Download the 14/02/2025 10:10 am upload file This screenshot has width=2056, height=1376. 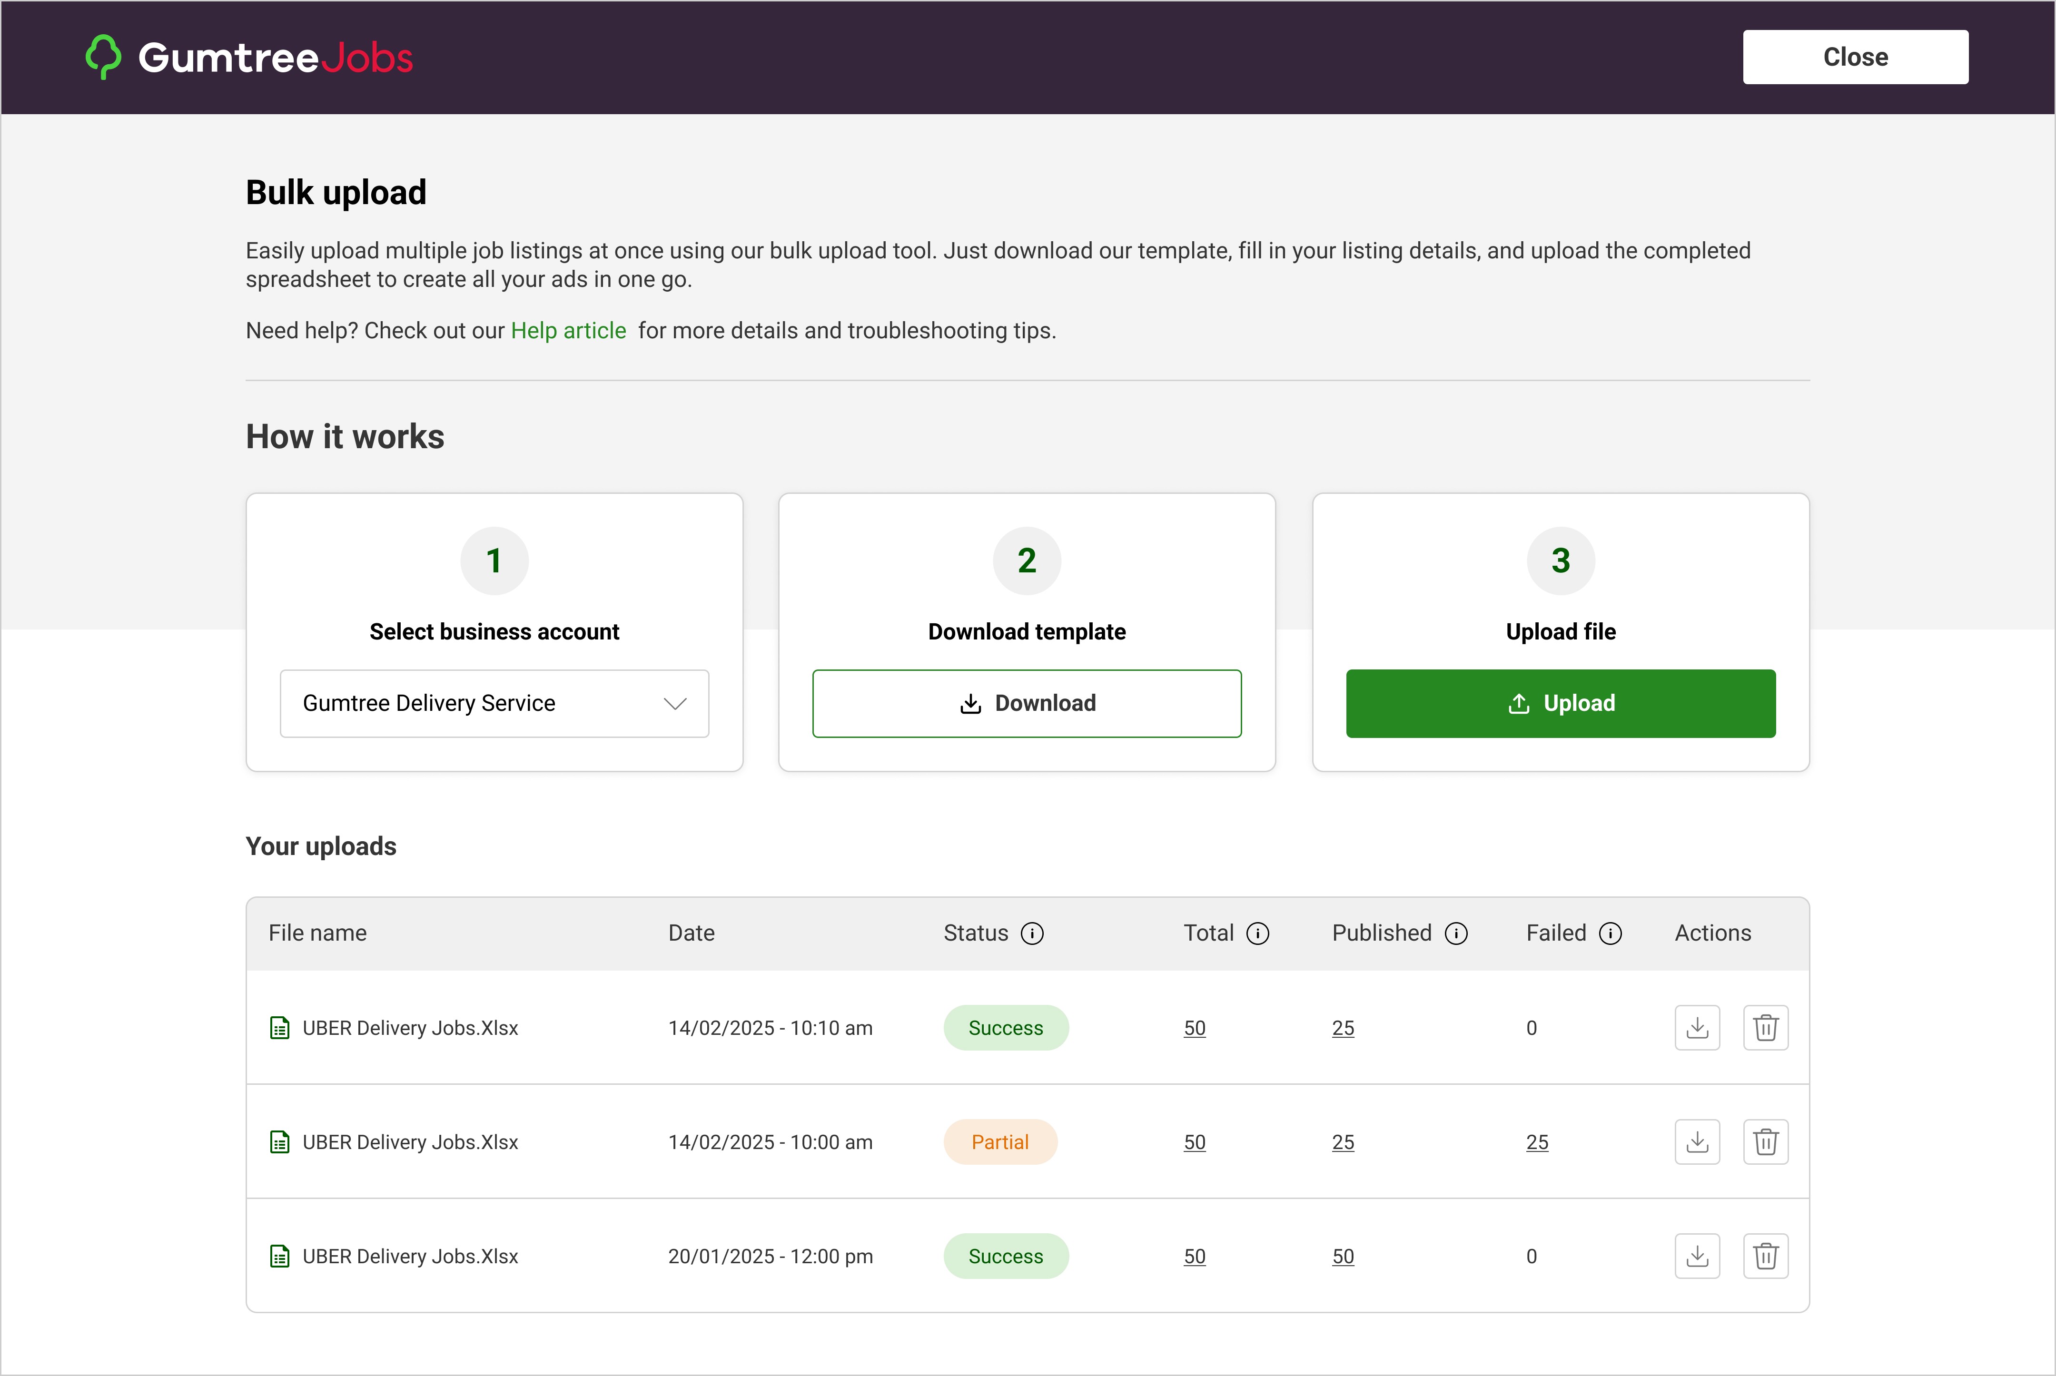1698,1028
